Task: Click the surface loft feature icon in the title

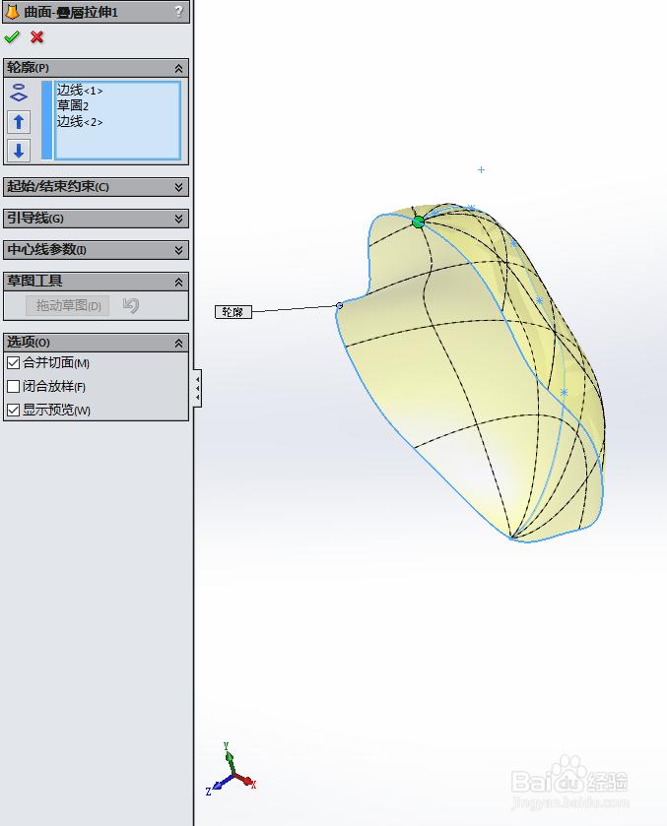Action: 12,11
